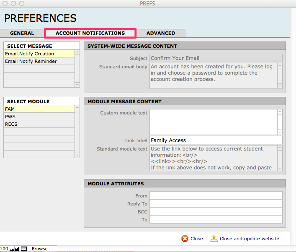Screen dimensions: 296x252
Task: Click the zoom out mountain icon
Action: click(12, 249)
